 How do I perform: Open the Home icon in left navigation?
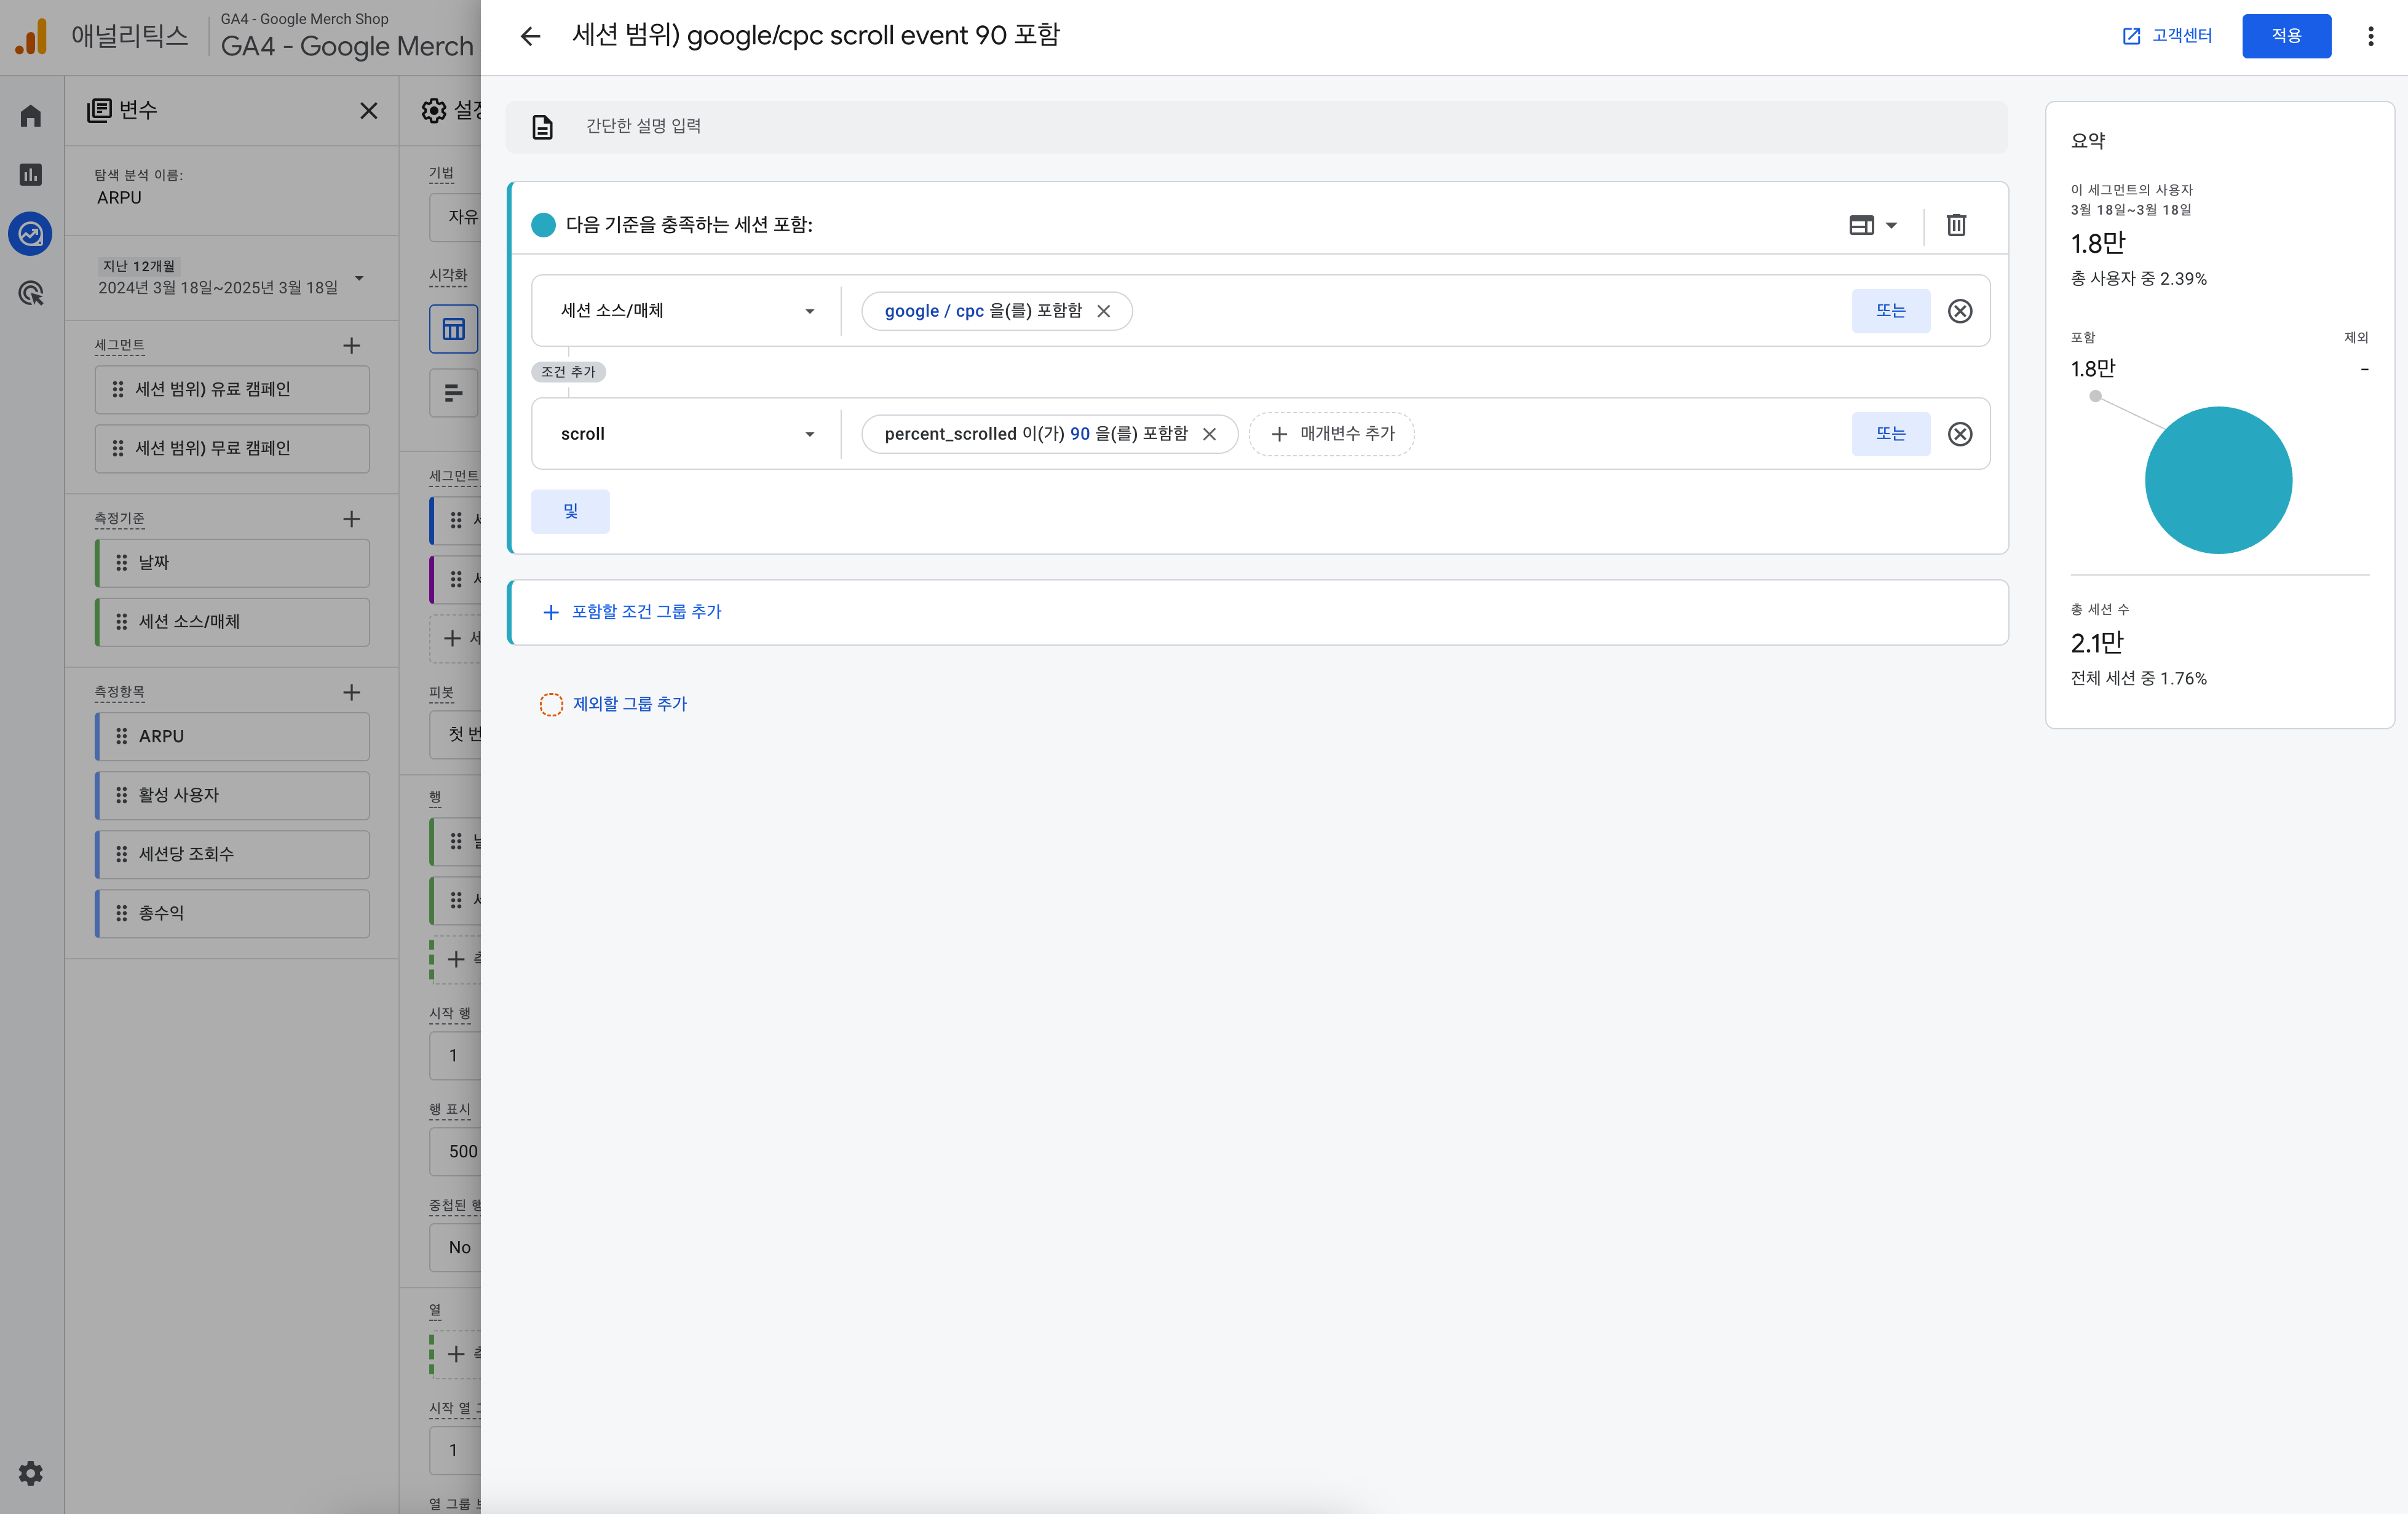pyautogui.click(x=31, y=116)
